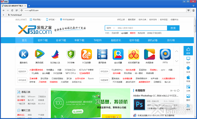Open the 软件 search category dropdown
This screenshot has height=119, width=197.
(111, 28)
